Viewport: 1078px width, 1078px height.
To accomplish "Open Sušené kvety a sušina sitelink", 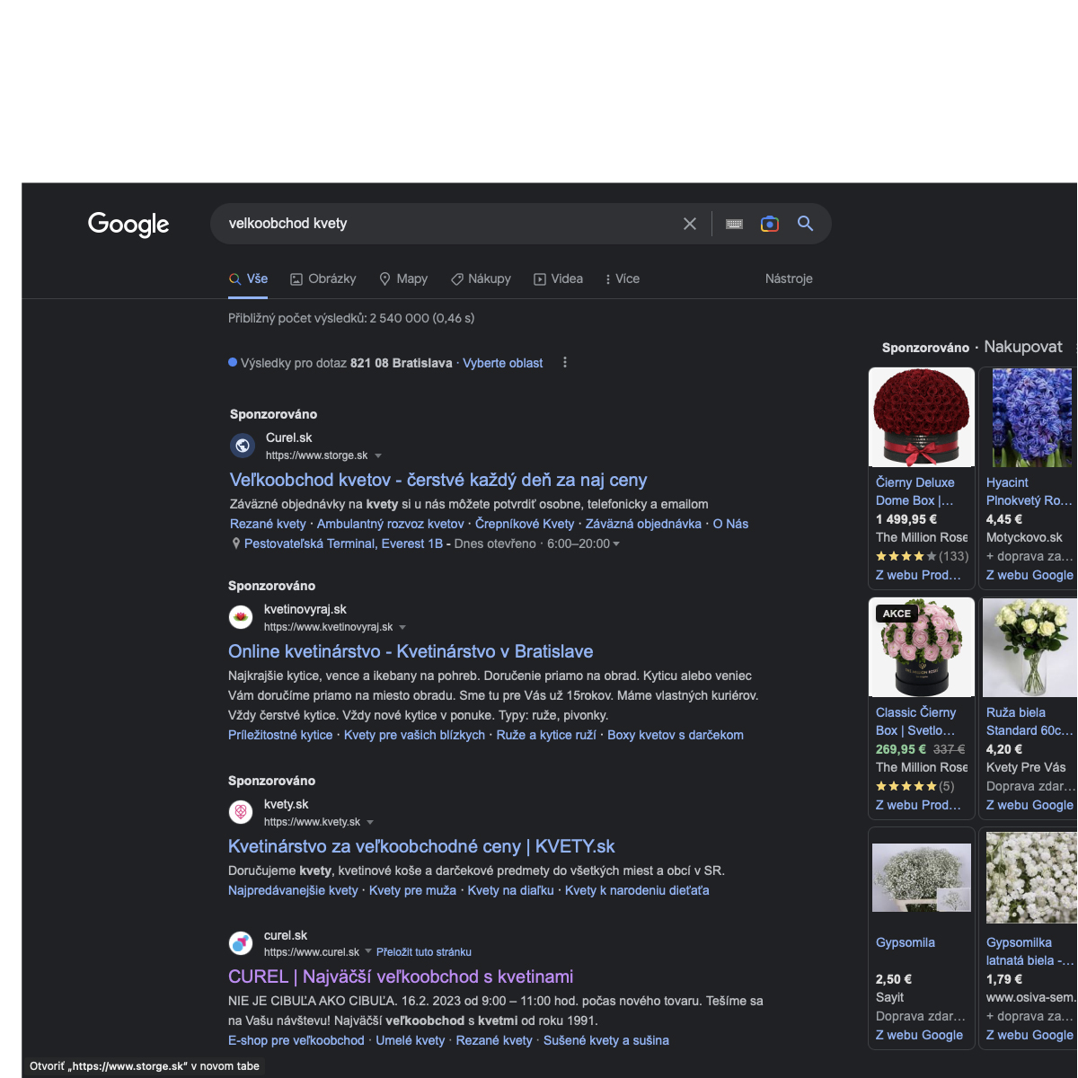I will click(606, 1040).
